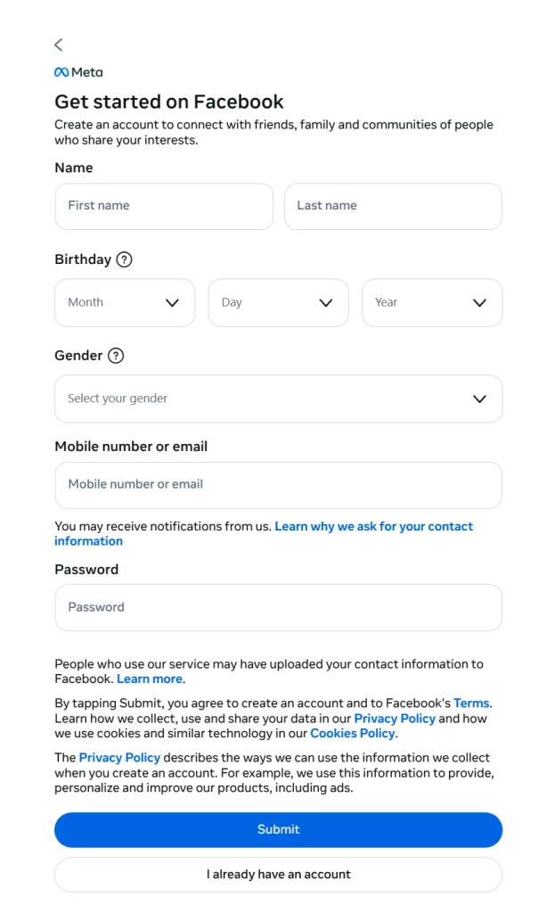547x913 pixels.
Task: Click 'I already have an account'
Action: pos(278,874)
